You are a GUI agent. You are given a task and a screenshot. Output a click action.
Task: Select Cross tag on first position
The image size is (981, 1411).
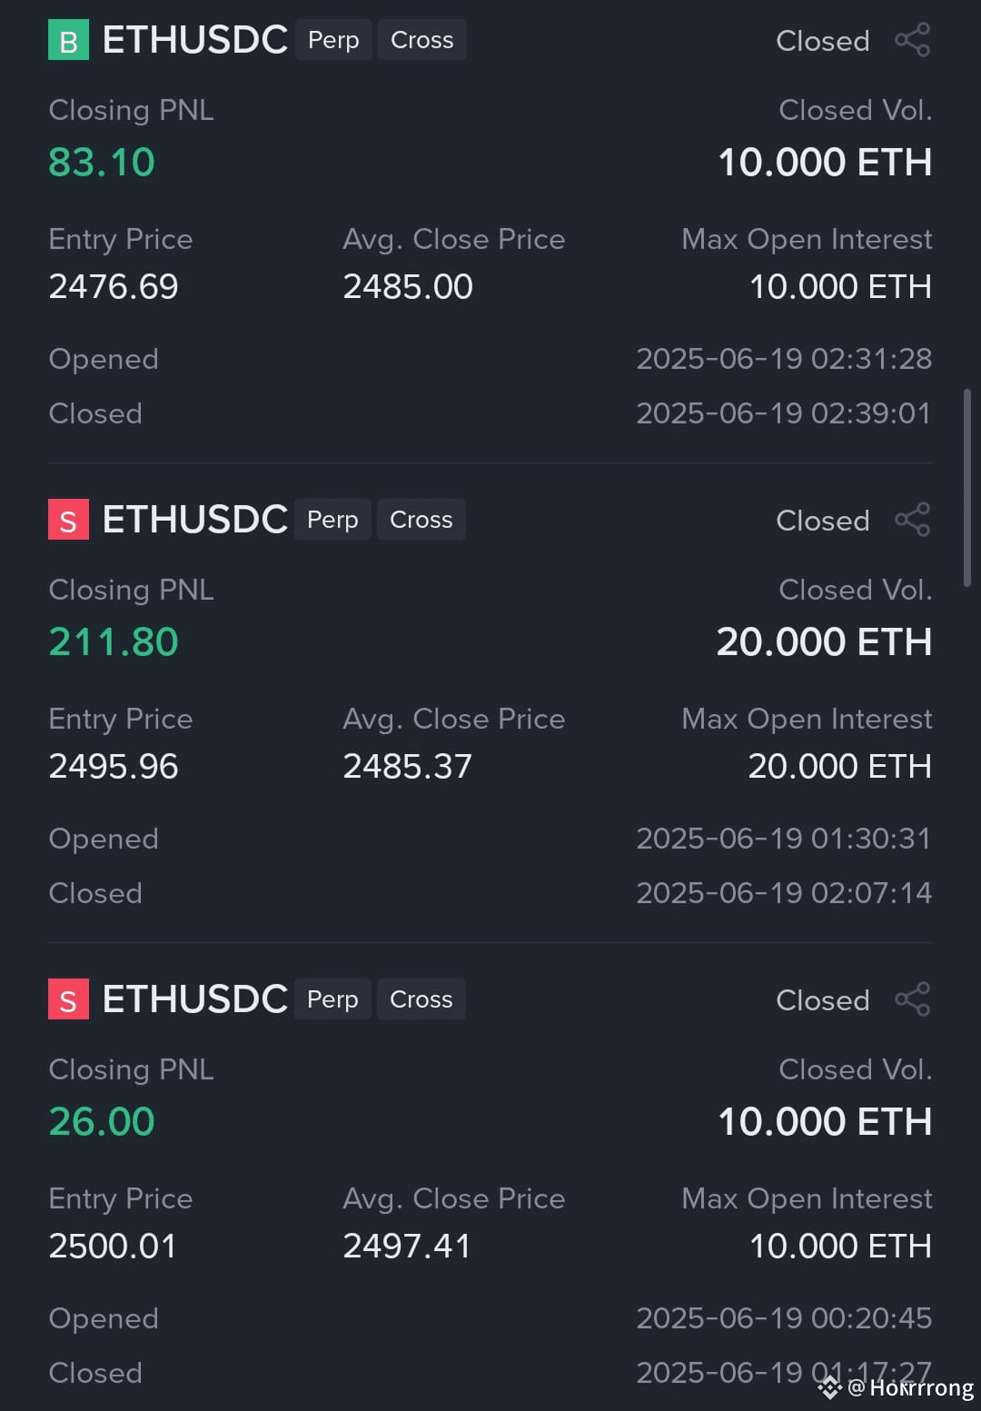pyautogui.click(x=422, y=40)
